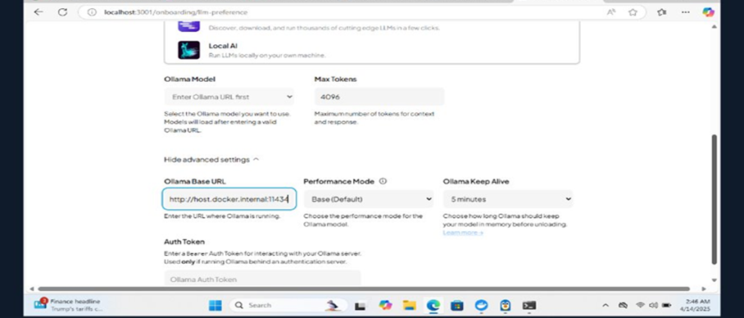Click the 'Ollama Model' label
Viewport: 744px width, 318px height.
190,79
